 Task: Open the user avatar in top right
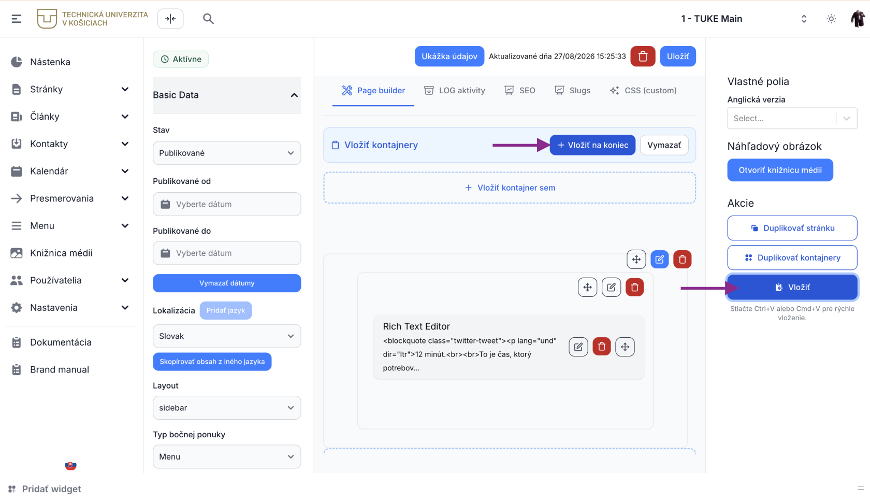click(x=858, y=19)
